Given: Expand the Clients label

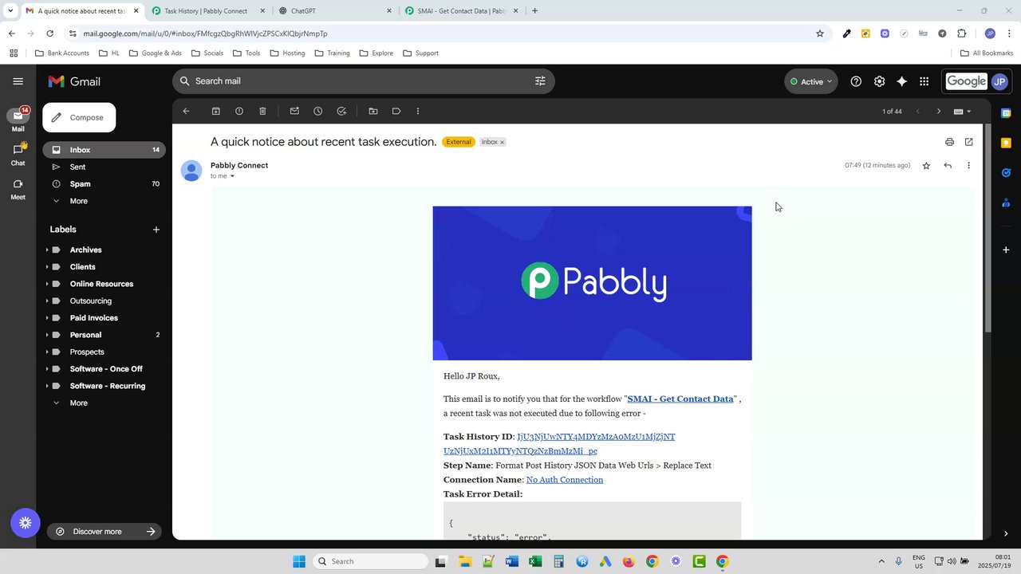Looking at the screenshot, I should point(47,267).
